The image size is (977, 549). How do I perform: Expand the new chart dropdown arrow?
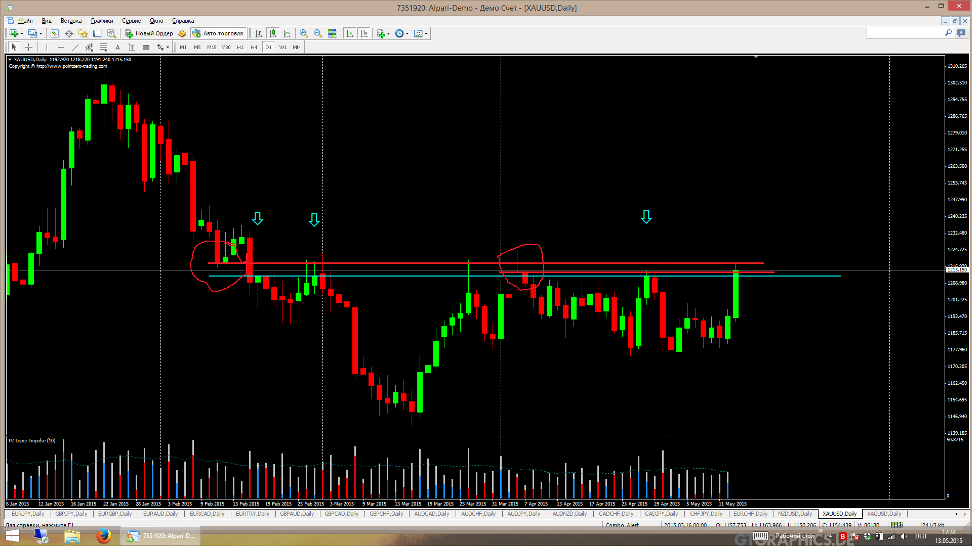22,33
